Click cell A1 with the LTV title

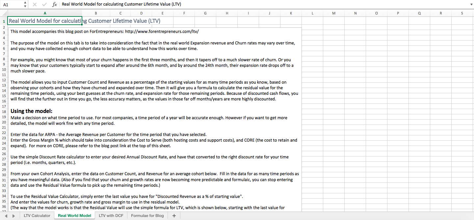click(45, 21)
